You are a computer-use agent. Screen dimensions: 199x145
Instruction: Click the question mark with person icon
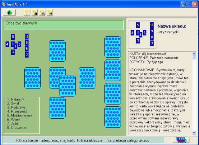click(x=50, y=12)
